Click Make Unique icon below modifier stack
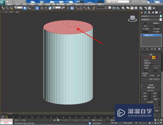 click(152, 49)
